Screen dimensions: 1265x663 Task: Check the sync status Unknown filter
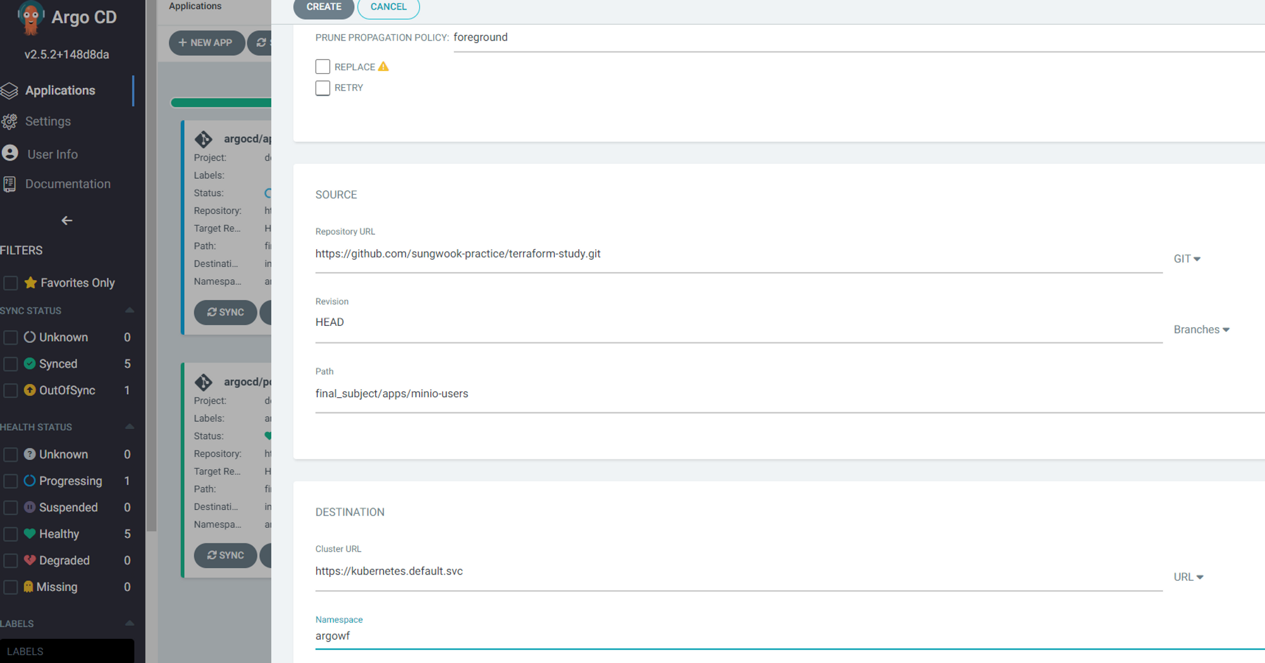(11, 337)
